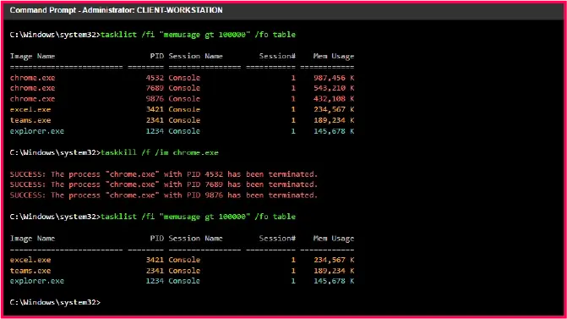Click teams.exe in the final table
Image resolution: width=567 pixels, height=319 pixels.
point(30,271)
